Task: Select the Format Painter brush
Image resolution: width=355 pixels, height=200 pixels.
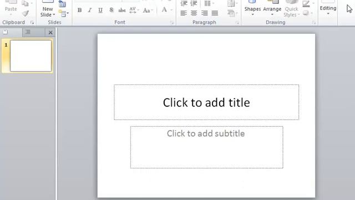Action: [26, 13]
